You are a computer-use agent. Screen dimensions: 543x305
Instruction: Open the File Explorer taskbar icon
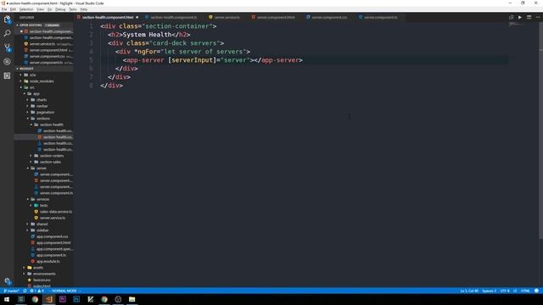coord(132,299)
